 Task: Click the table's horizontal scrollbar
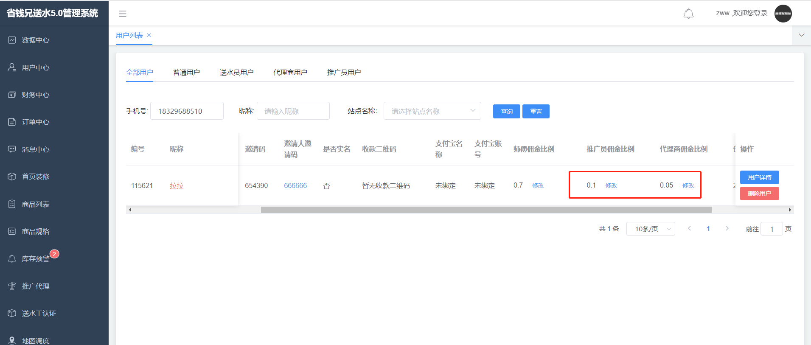486,210
